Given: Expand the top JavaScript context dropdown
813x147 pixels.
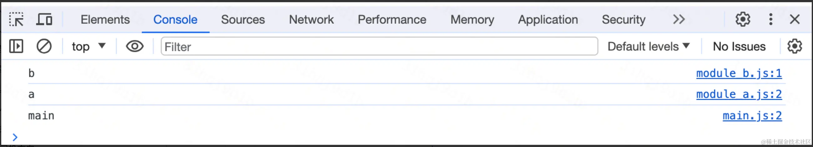Looking at the screenshot, I should [x=88, y=47].
